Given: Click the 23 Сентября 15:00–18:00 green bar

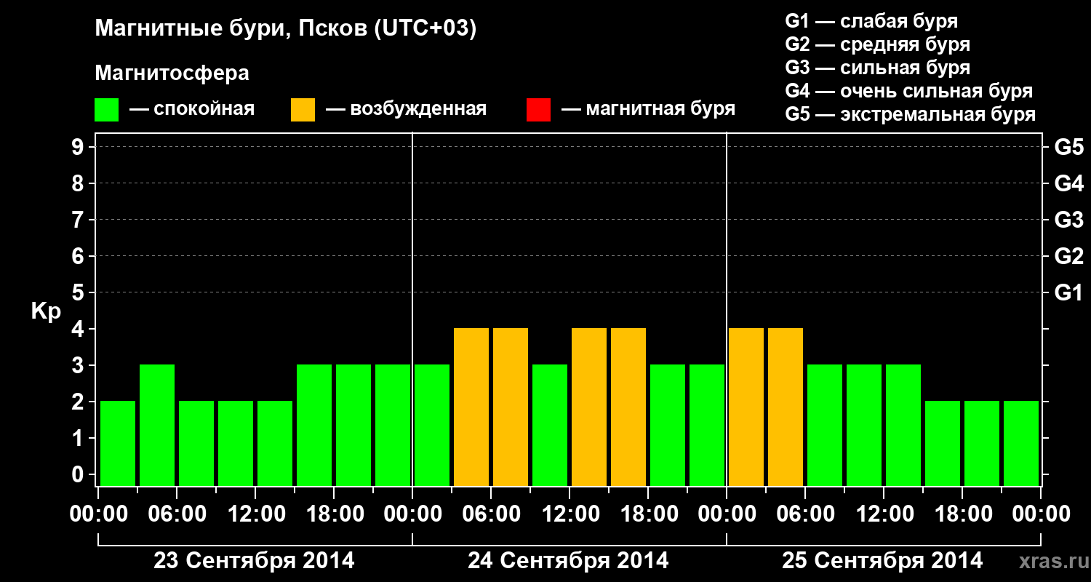Looking at the screenshot, I should [314, 425].
